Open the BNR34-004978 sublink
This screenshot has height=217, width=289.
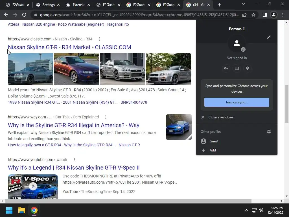point(134,102)
